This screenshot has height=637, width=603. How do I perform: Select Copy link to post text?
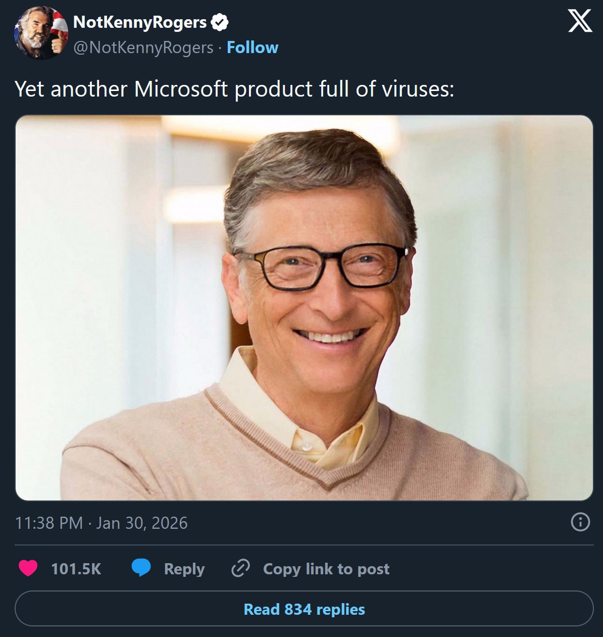[326, 569]
